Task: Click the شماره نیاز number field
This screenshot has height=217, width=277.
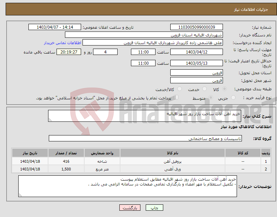Action: [x=197, y=27]
